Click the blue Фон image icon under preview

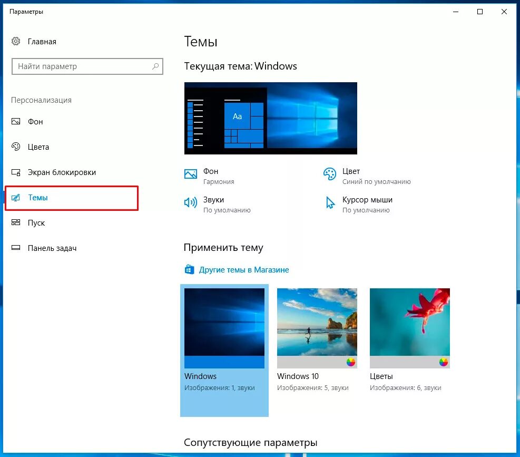[191, 173]
